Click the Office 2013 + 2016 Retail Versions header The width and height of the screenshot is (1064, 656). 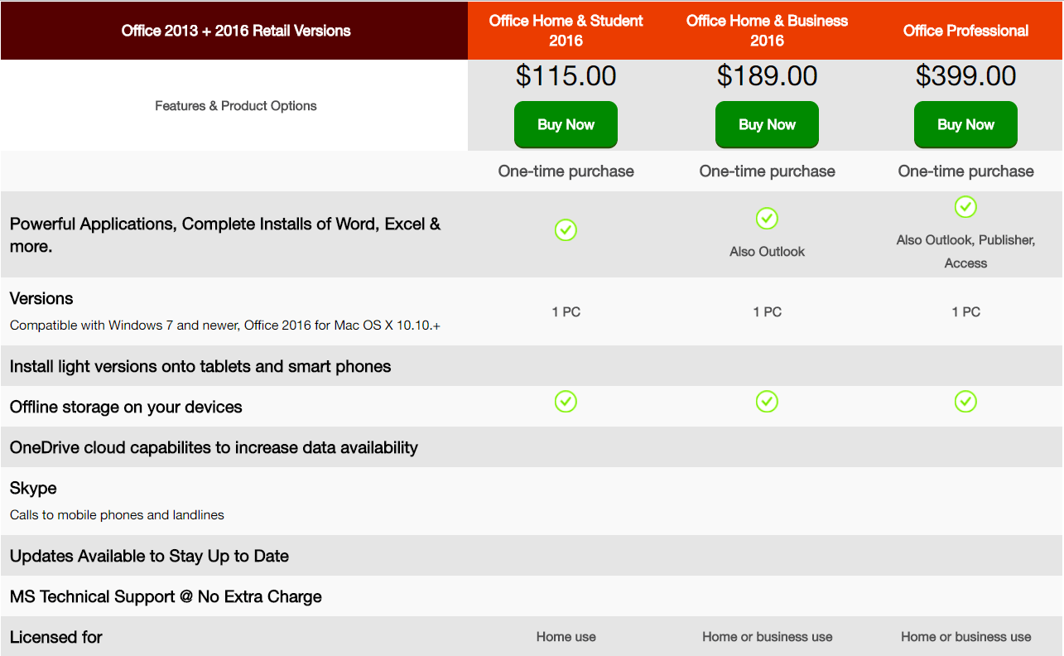point(235,30)
